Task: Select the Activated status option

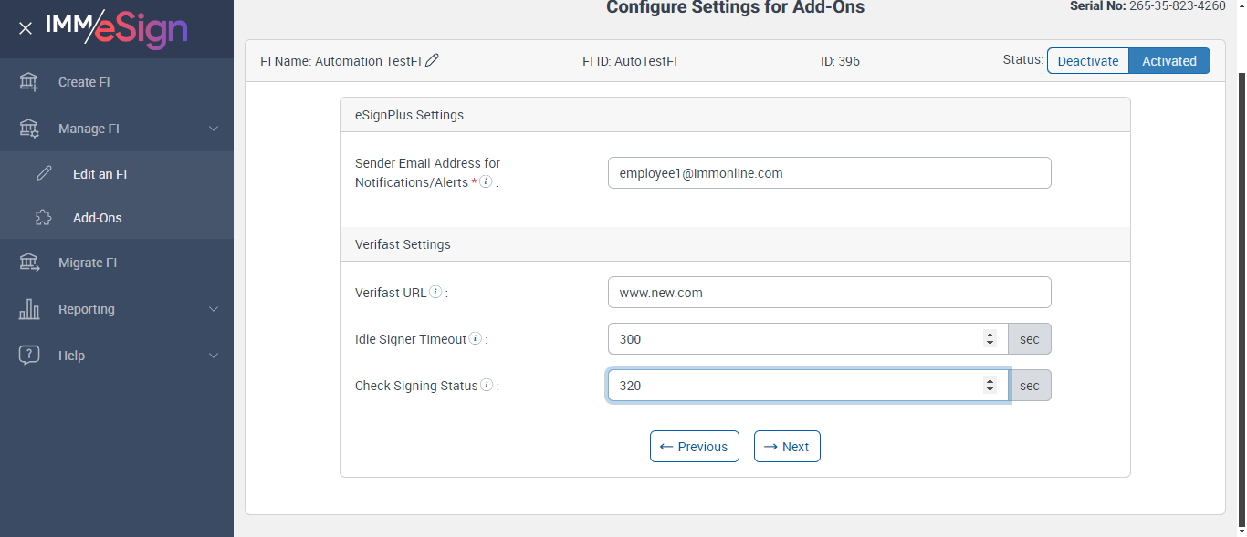Action: pyautogui.click(x=1168, y=61)
